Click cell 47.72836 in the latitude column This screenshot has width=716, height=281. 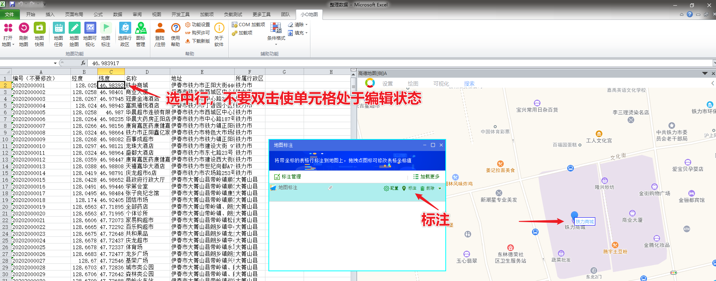tap(111, 268)
